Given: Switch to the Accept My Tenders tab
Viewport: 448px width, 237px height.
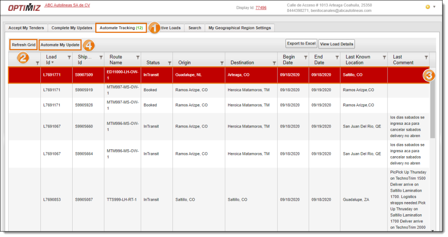Looking at the screenshot, I should coord(26,28).
